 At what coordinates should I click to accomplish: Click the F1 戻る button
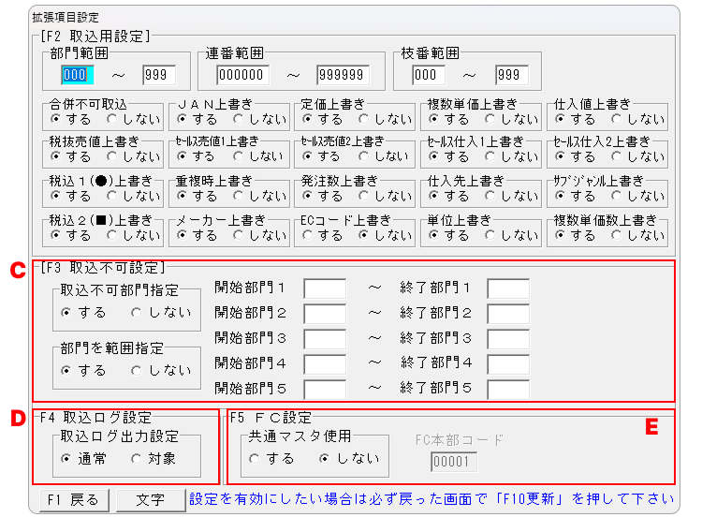pyautogui.click(x=75, y=499)
